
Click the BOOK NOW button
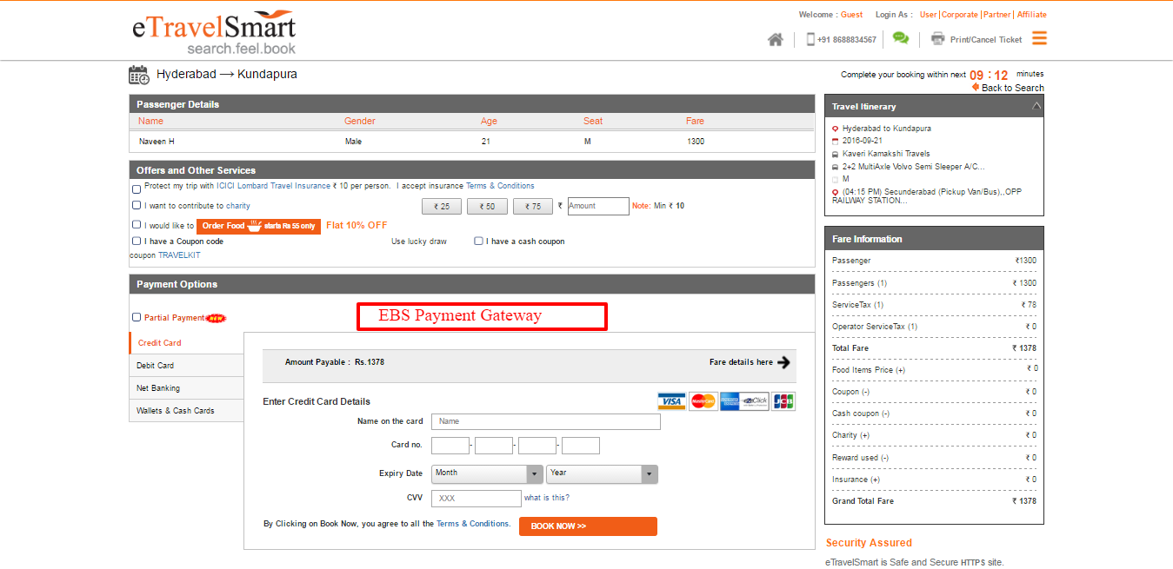point(588,526)
